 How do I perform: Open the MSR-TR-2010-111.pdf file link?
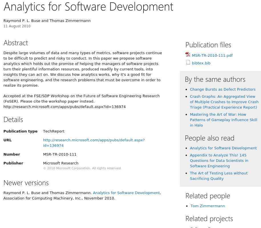pyautogui.click(x=212, y=55)
